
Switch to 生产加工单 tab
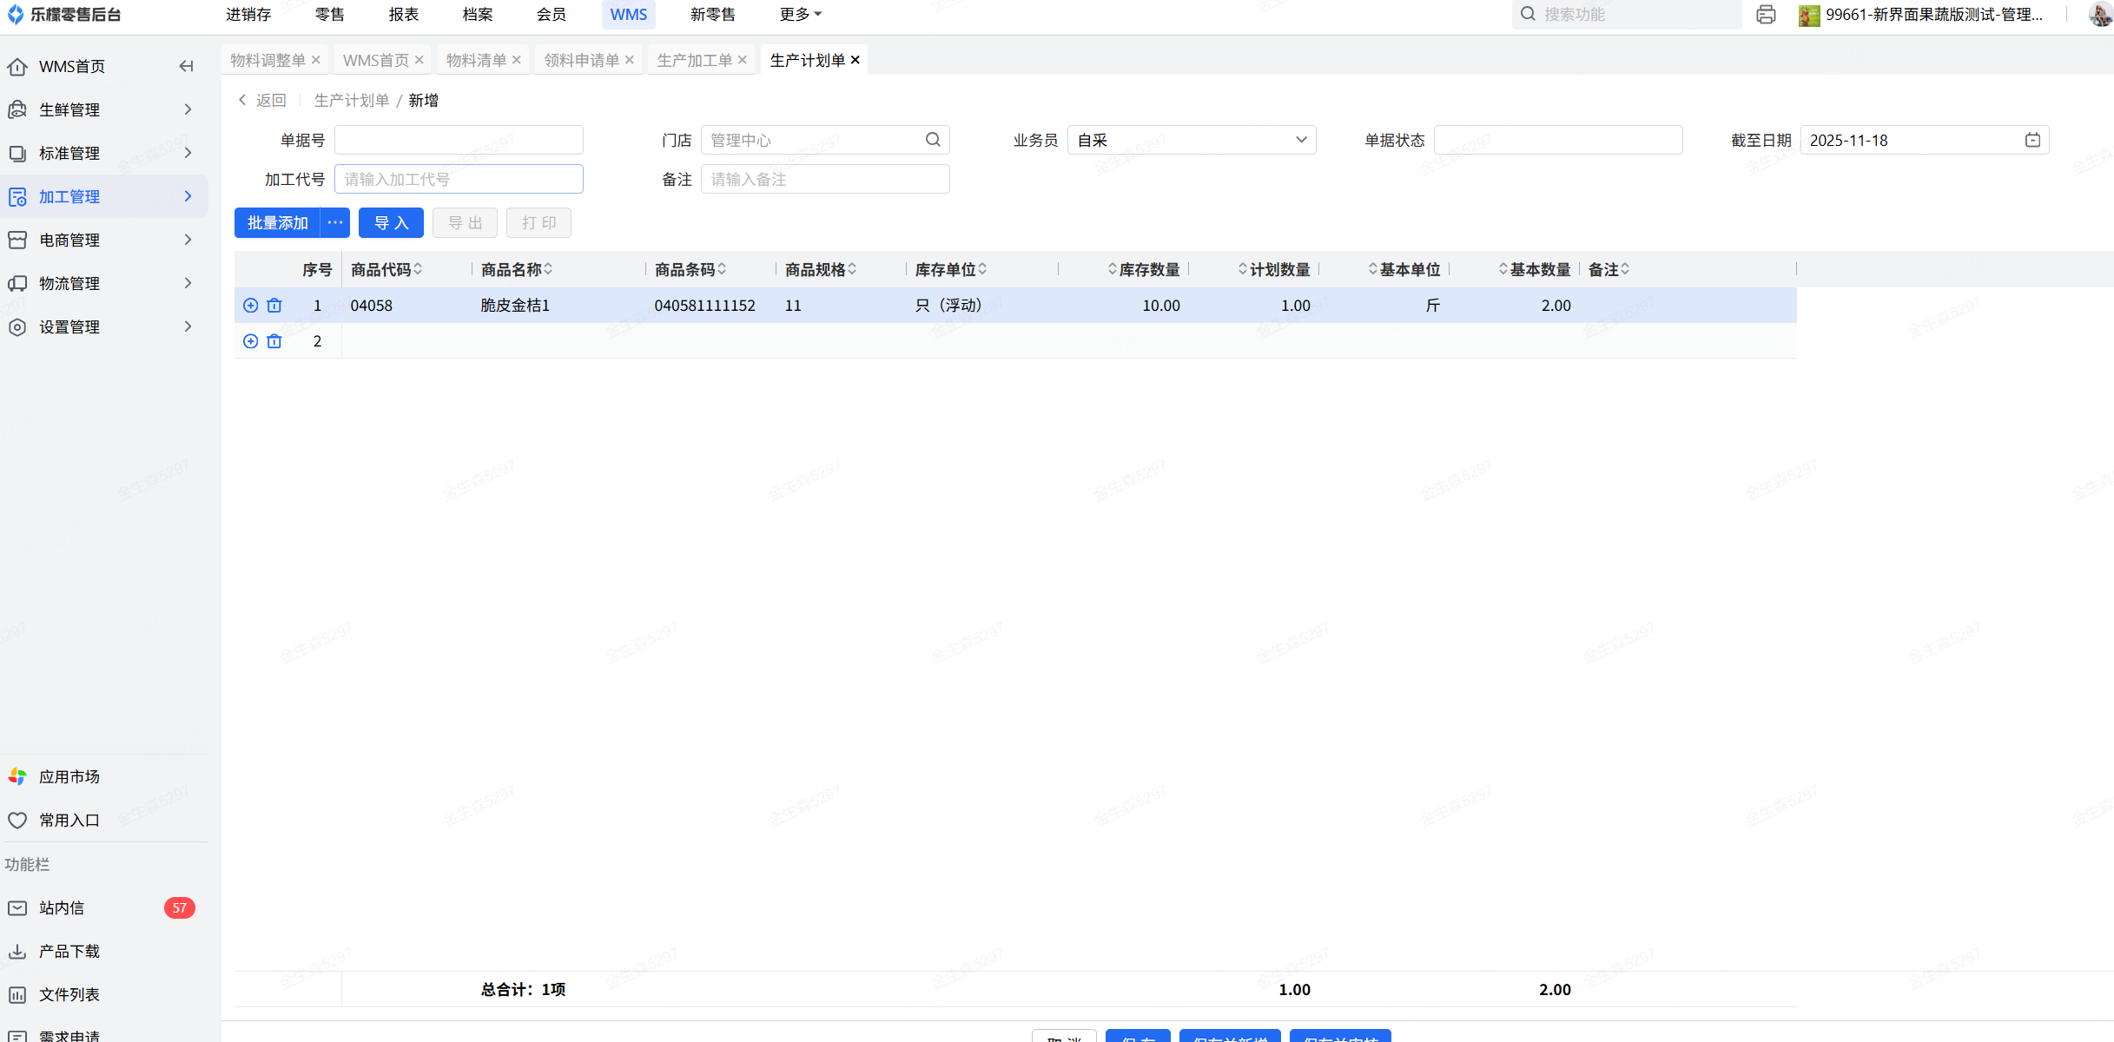tap(694, 60)
